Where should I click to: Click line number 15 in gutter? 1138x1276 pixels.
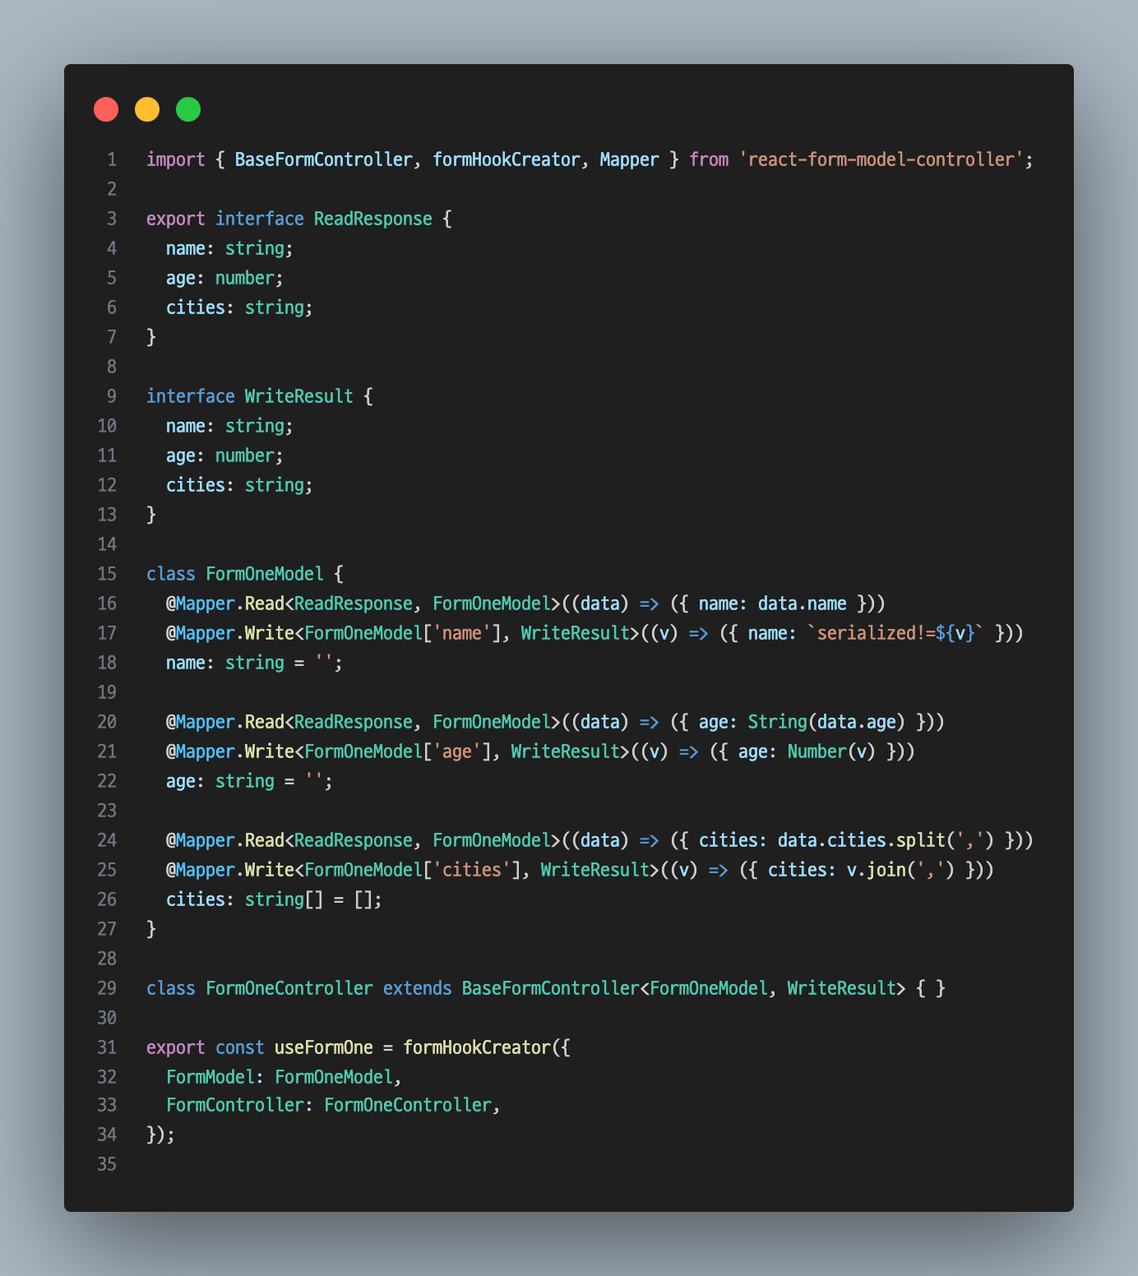107,574
